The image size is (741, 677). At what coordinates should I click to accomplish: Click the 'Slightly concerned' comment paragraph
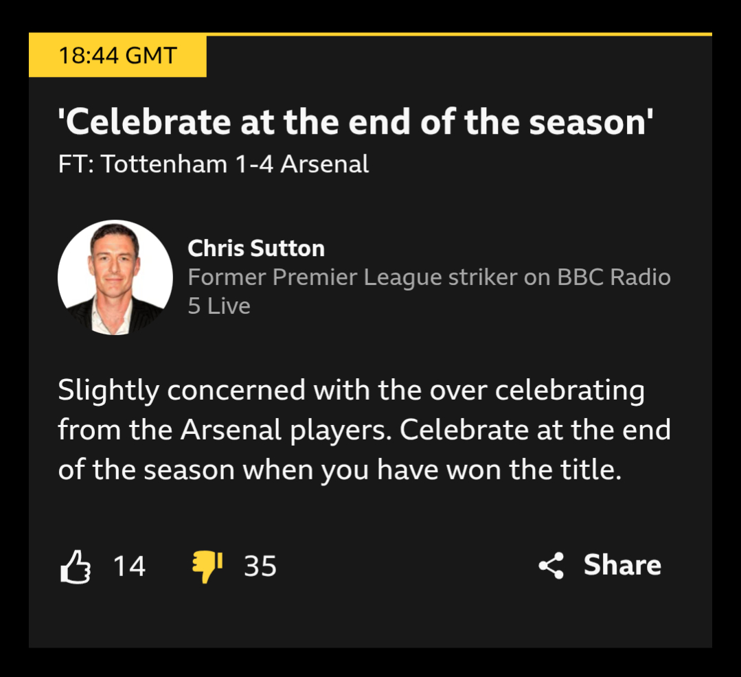364,430
